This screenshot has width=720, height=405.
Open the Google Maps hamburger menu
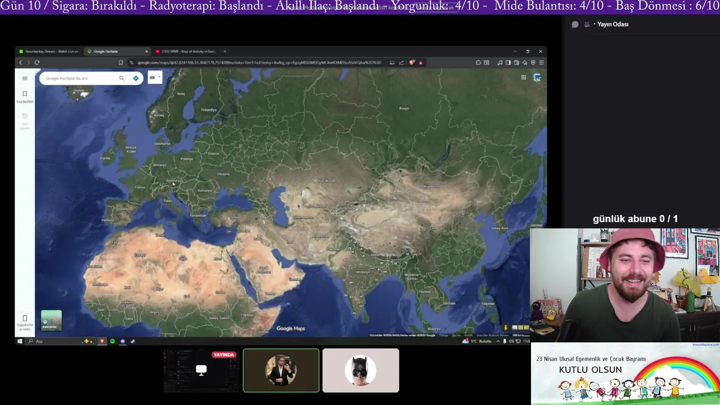click(25, 78)
